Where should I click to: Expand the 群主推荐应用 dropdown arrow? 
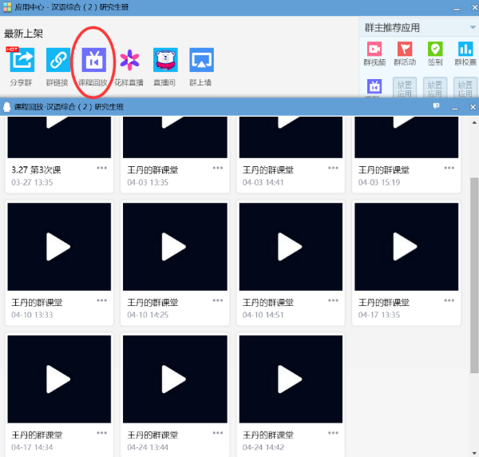click(472, 27)
